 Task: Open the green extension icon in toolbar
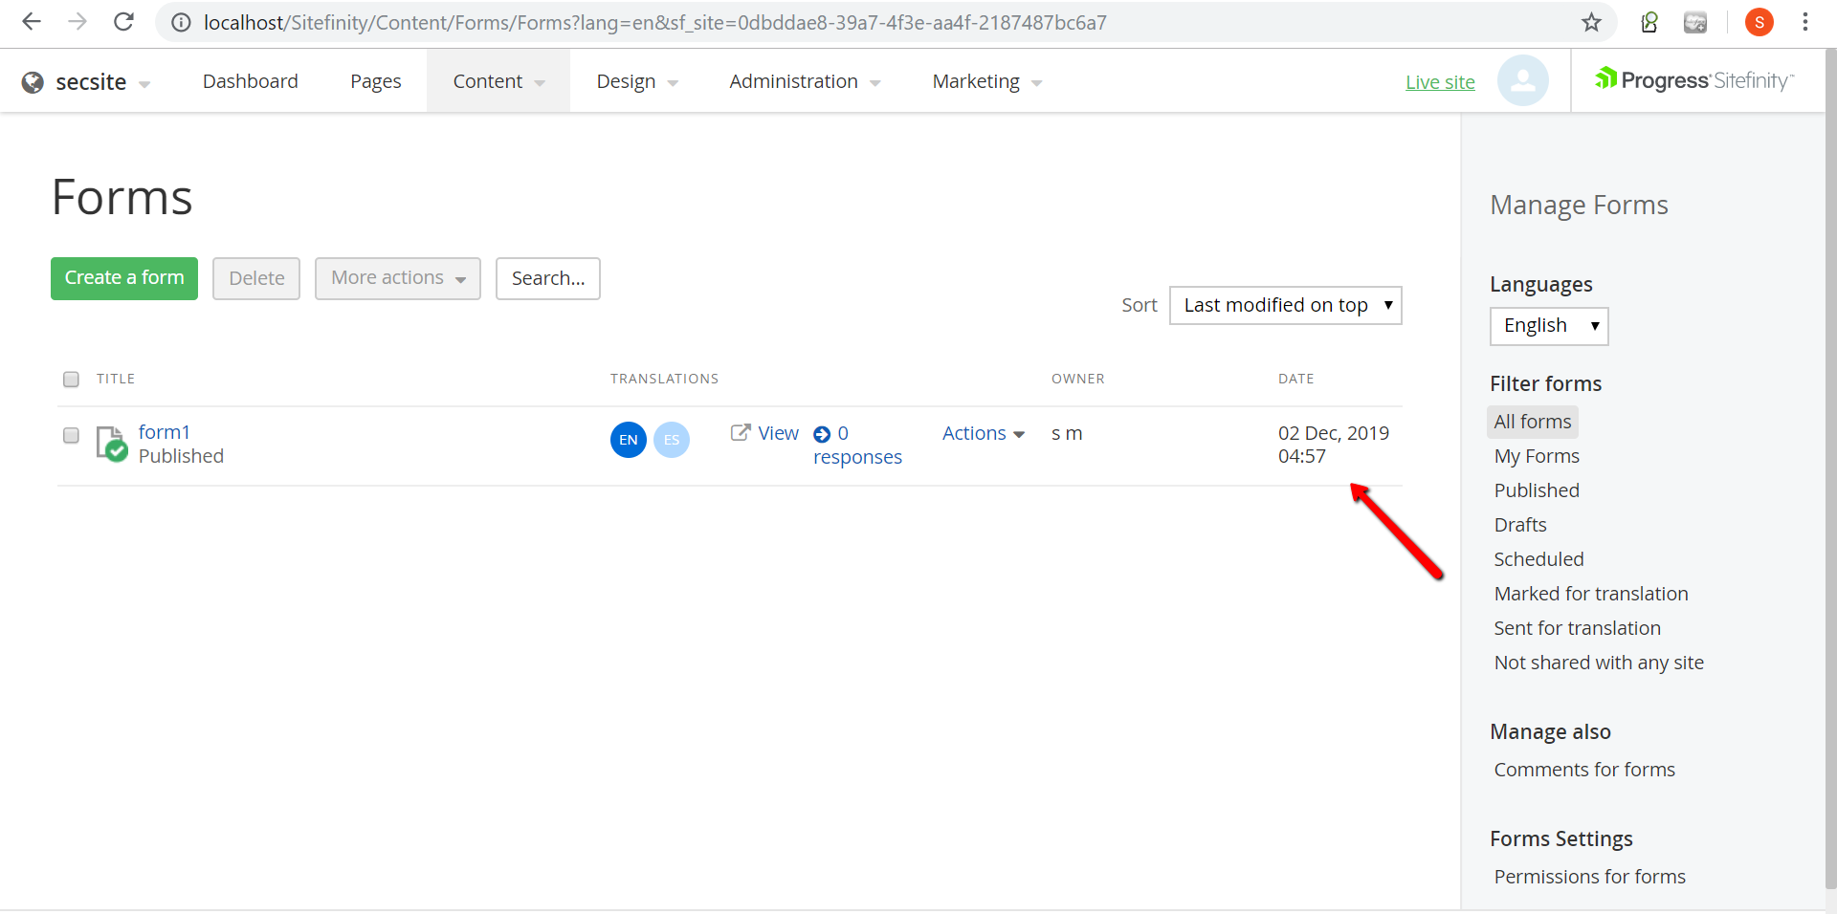coord(1649,22)
